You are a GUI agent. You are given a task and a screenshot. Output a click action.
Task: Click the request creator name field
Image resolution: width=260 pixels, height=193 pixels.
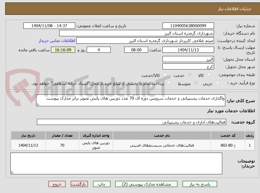click(145, 41)
